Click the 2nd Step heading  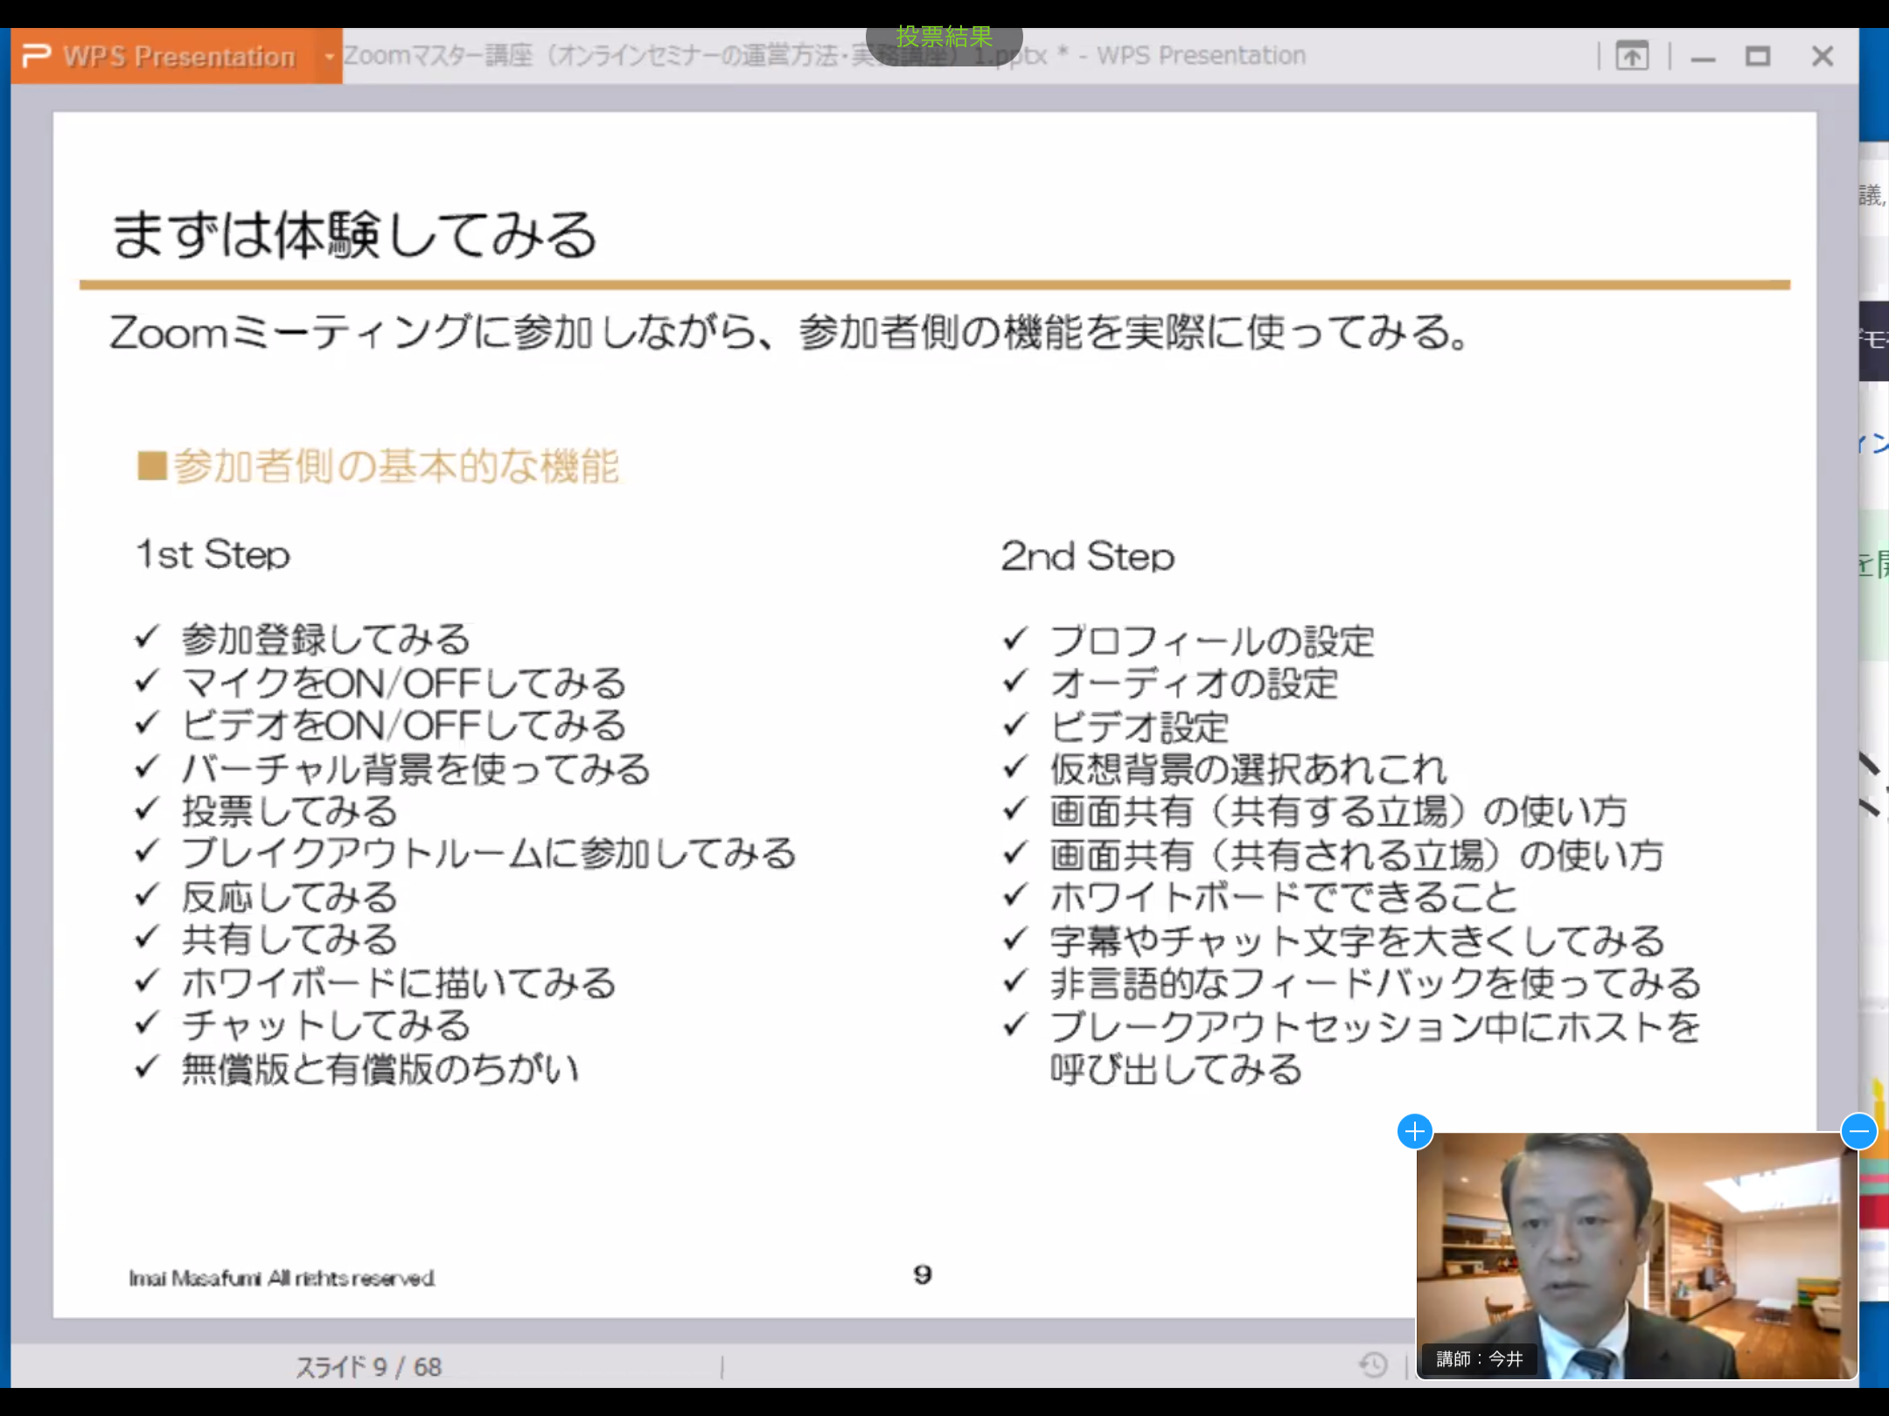(x=1087, y=556)
